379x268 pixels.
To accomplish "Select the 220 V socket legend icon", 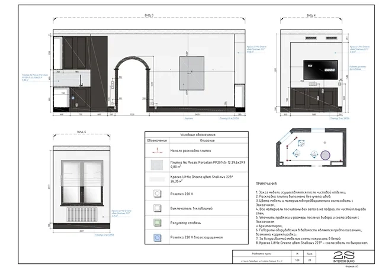I will click(157, 193).
